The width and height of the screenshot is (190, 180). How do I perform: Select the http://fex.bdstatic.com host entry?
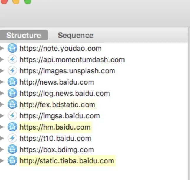[57, 105]
